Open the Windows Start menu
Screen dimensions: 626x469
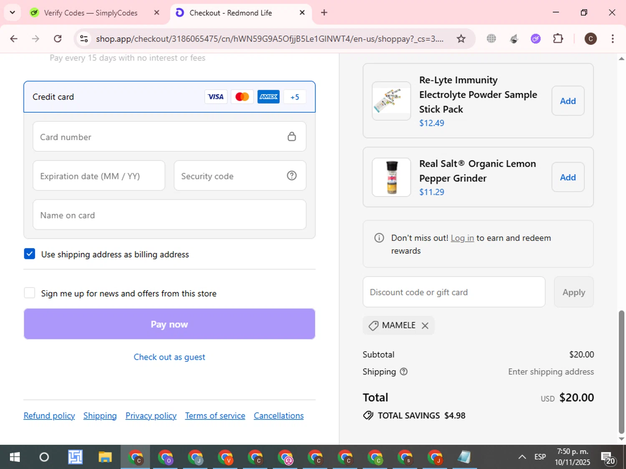tap(15, 457)
